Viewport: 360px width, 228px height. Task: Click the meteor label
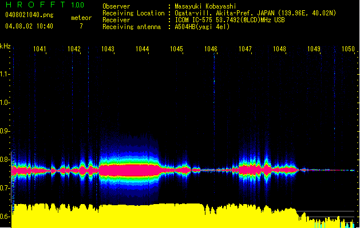coord(81,18)
